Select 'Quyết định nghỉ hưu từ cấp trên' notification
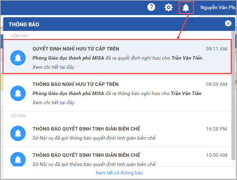This screenshot has width=237, height=180. (76, 49)
